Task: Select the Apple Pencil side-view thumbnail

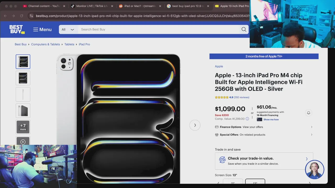Action: coord(23,94)
